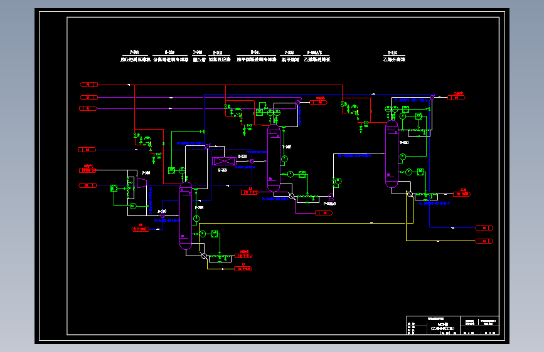Image resolution: width=544 pixels, height=352 pixels.
Task: Select the purple crossed-box reactor symbol
Action: click(x=224, y=161)
